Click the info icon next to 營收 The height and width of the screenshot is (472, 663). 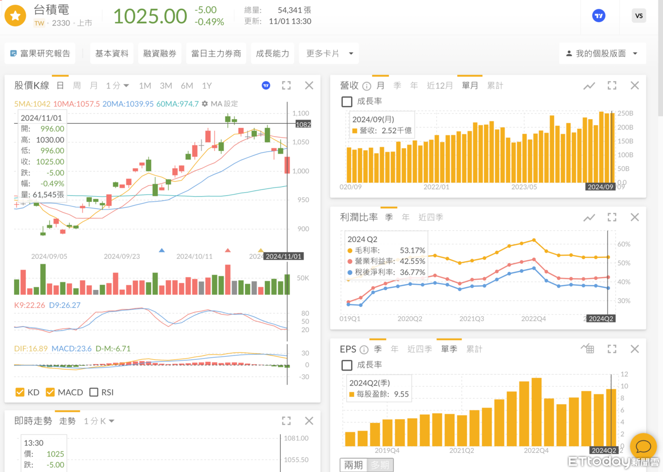367,86
